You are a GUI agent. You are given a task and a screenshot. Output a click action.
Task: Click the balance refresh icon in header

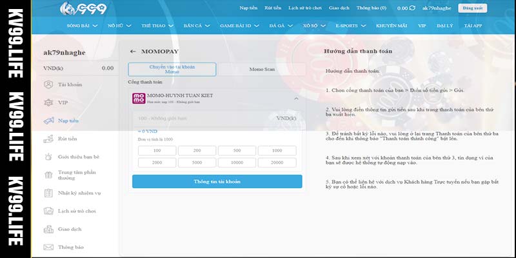coord(412,8)
